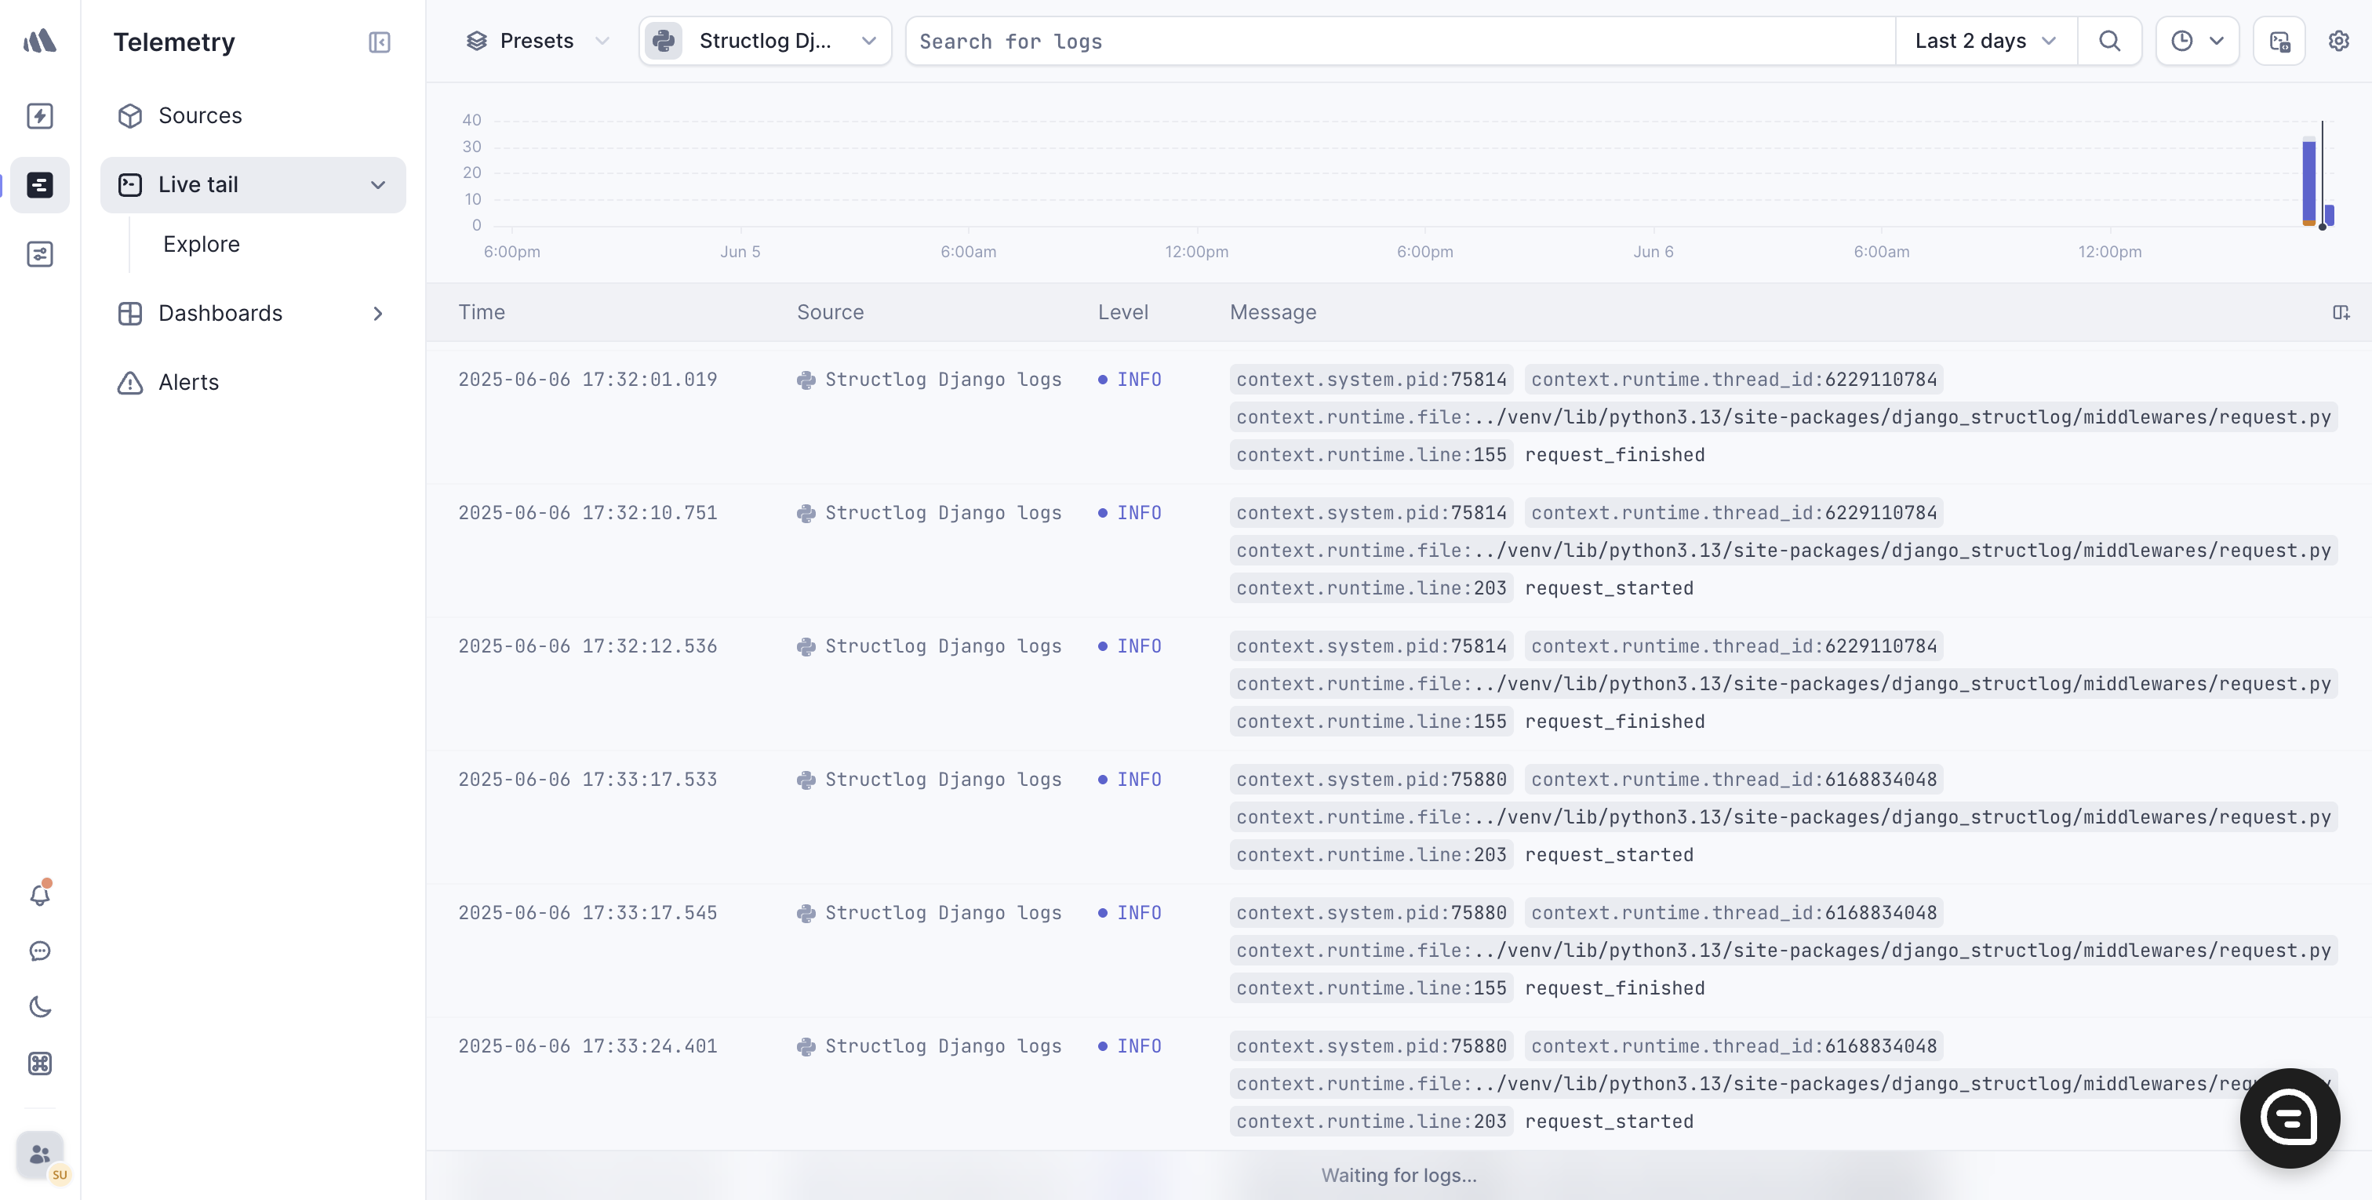Click INFO level on the 17:33:17.533 row
The image size is (2372, 1200).
[x=1130, y=780]
